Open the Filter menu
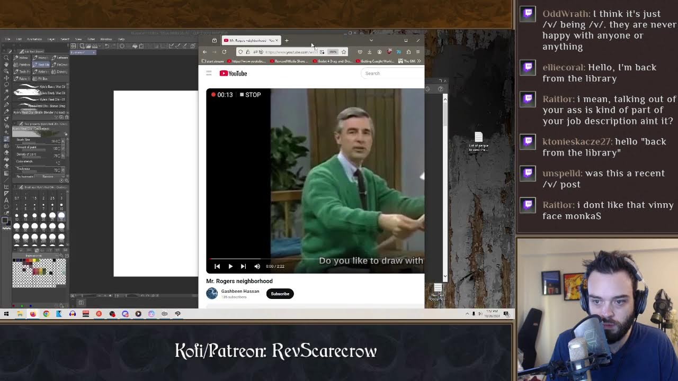Screen dimensions: 678x381 91,39
